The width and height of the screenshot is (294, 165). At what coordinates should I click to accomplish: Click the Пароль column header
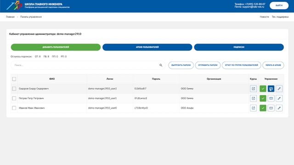pyautogui.click(x=156, y=79)
